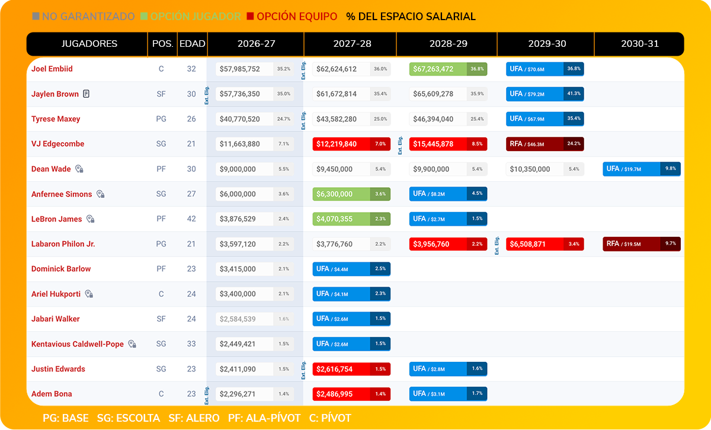Open Labaron Philon Jr.'s player link
711x430 pixels.
(63, 244)
